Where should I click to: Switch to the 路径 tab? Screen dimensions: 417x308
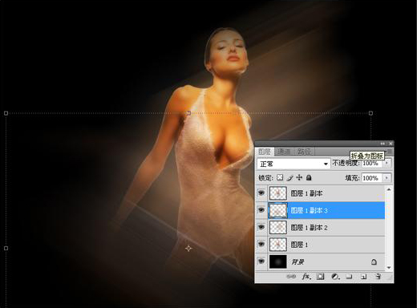click(x=304, y=152)
